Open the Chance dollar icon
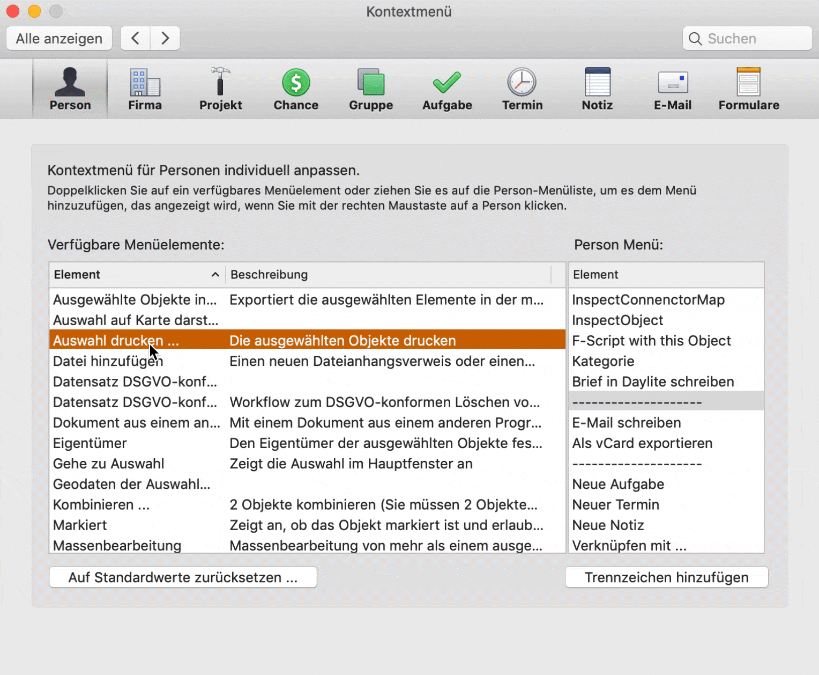 click(x=296, y=83)
